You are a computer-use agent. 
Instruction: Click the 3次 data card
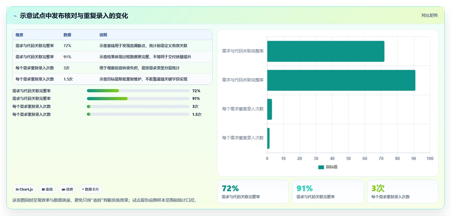(x=403, y=192)
